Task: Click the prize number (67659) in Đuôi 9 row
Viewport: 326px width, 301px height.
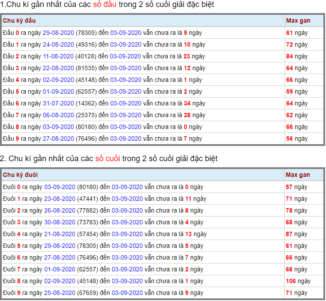Action: 87,293
